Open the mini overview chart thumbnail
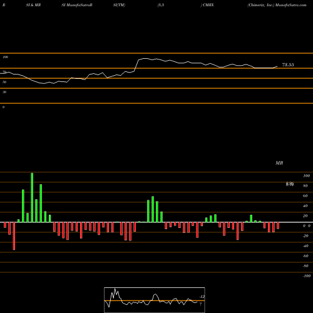 tap(155, 300)
